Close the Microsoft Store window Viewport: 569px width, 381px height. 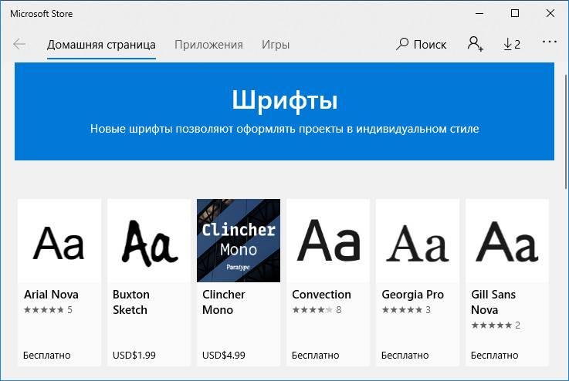[x=550, y=13]
